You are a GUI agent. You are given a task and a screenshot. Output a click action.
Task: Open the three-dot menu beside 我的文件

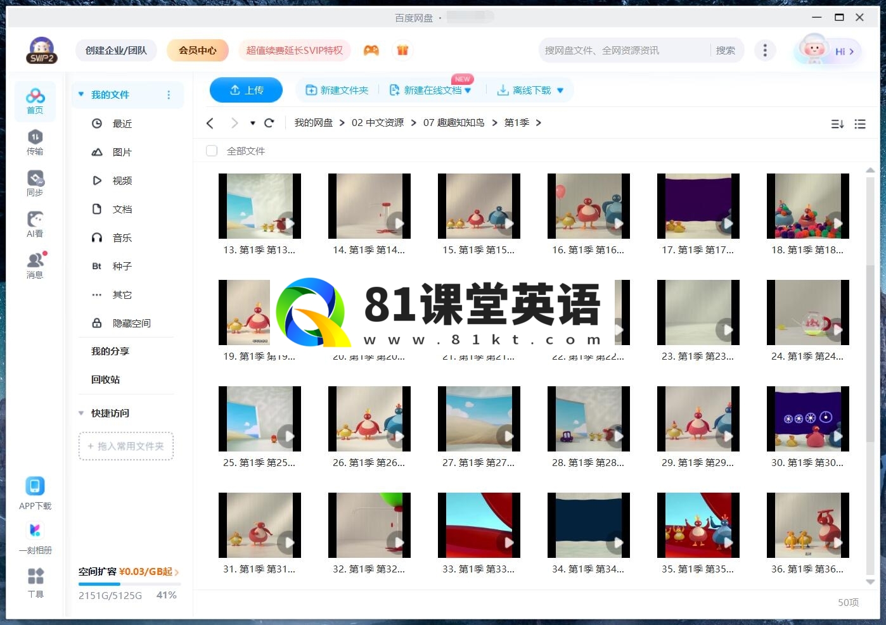(x=169, y=95)
